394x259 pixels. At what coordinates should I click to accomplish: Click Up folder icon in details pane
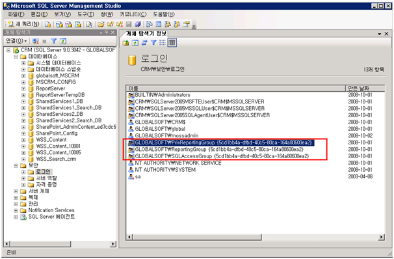point(125,43)
